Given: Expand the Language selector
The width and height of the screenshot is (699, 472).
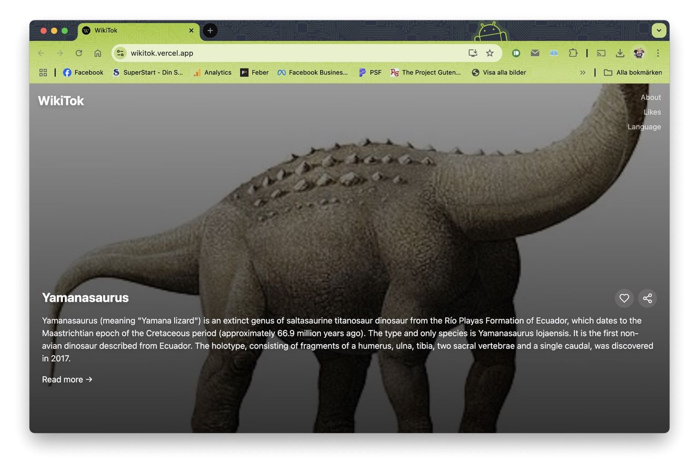Looking at the screenshot, I should (x=644, y=127).
